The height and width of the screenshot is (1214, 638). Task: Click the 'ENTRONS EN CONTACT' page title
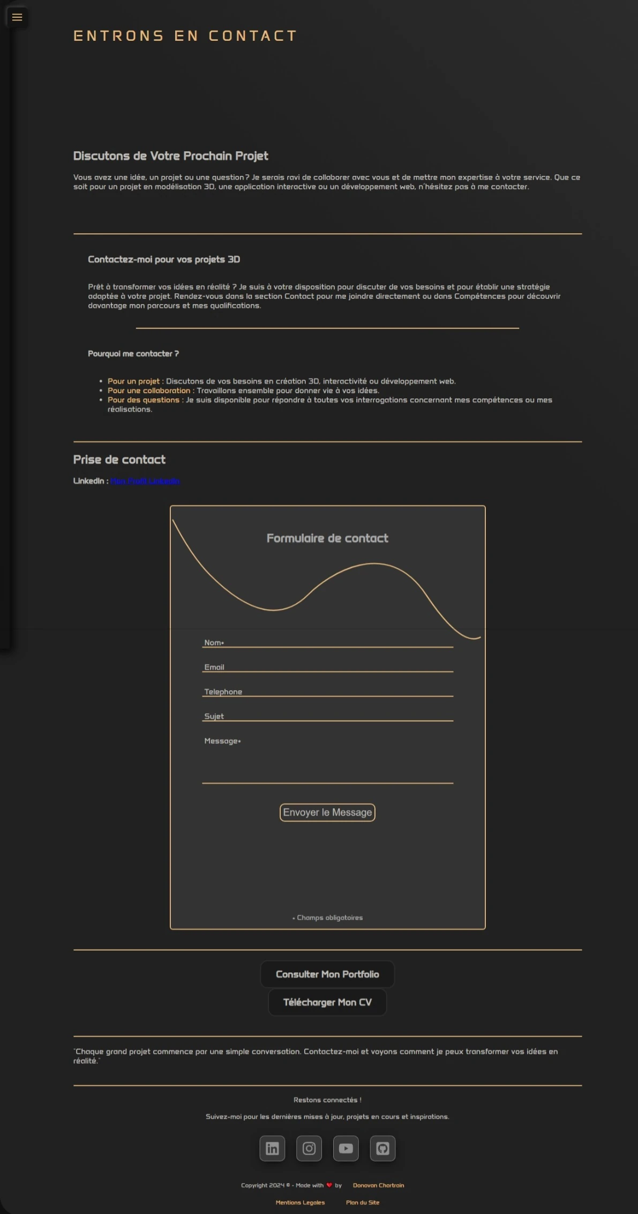pos(185,36)
